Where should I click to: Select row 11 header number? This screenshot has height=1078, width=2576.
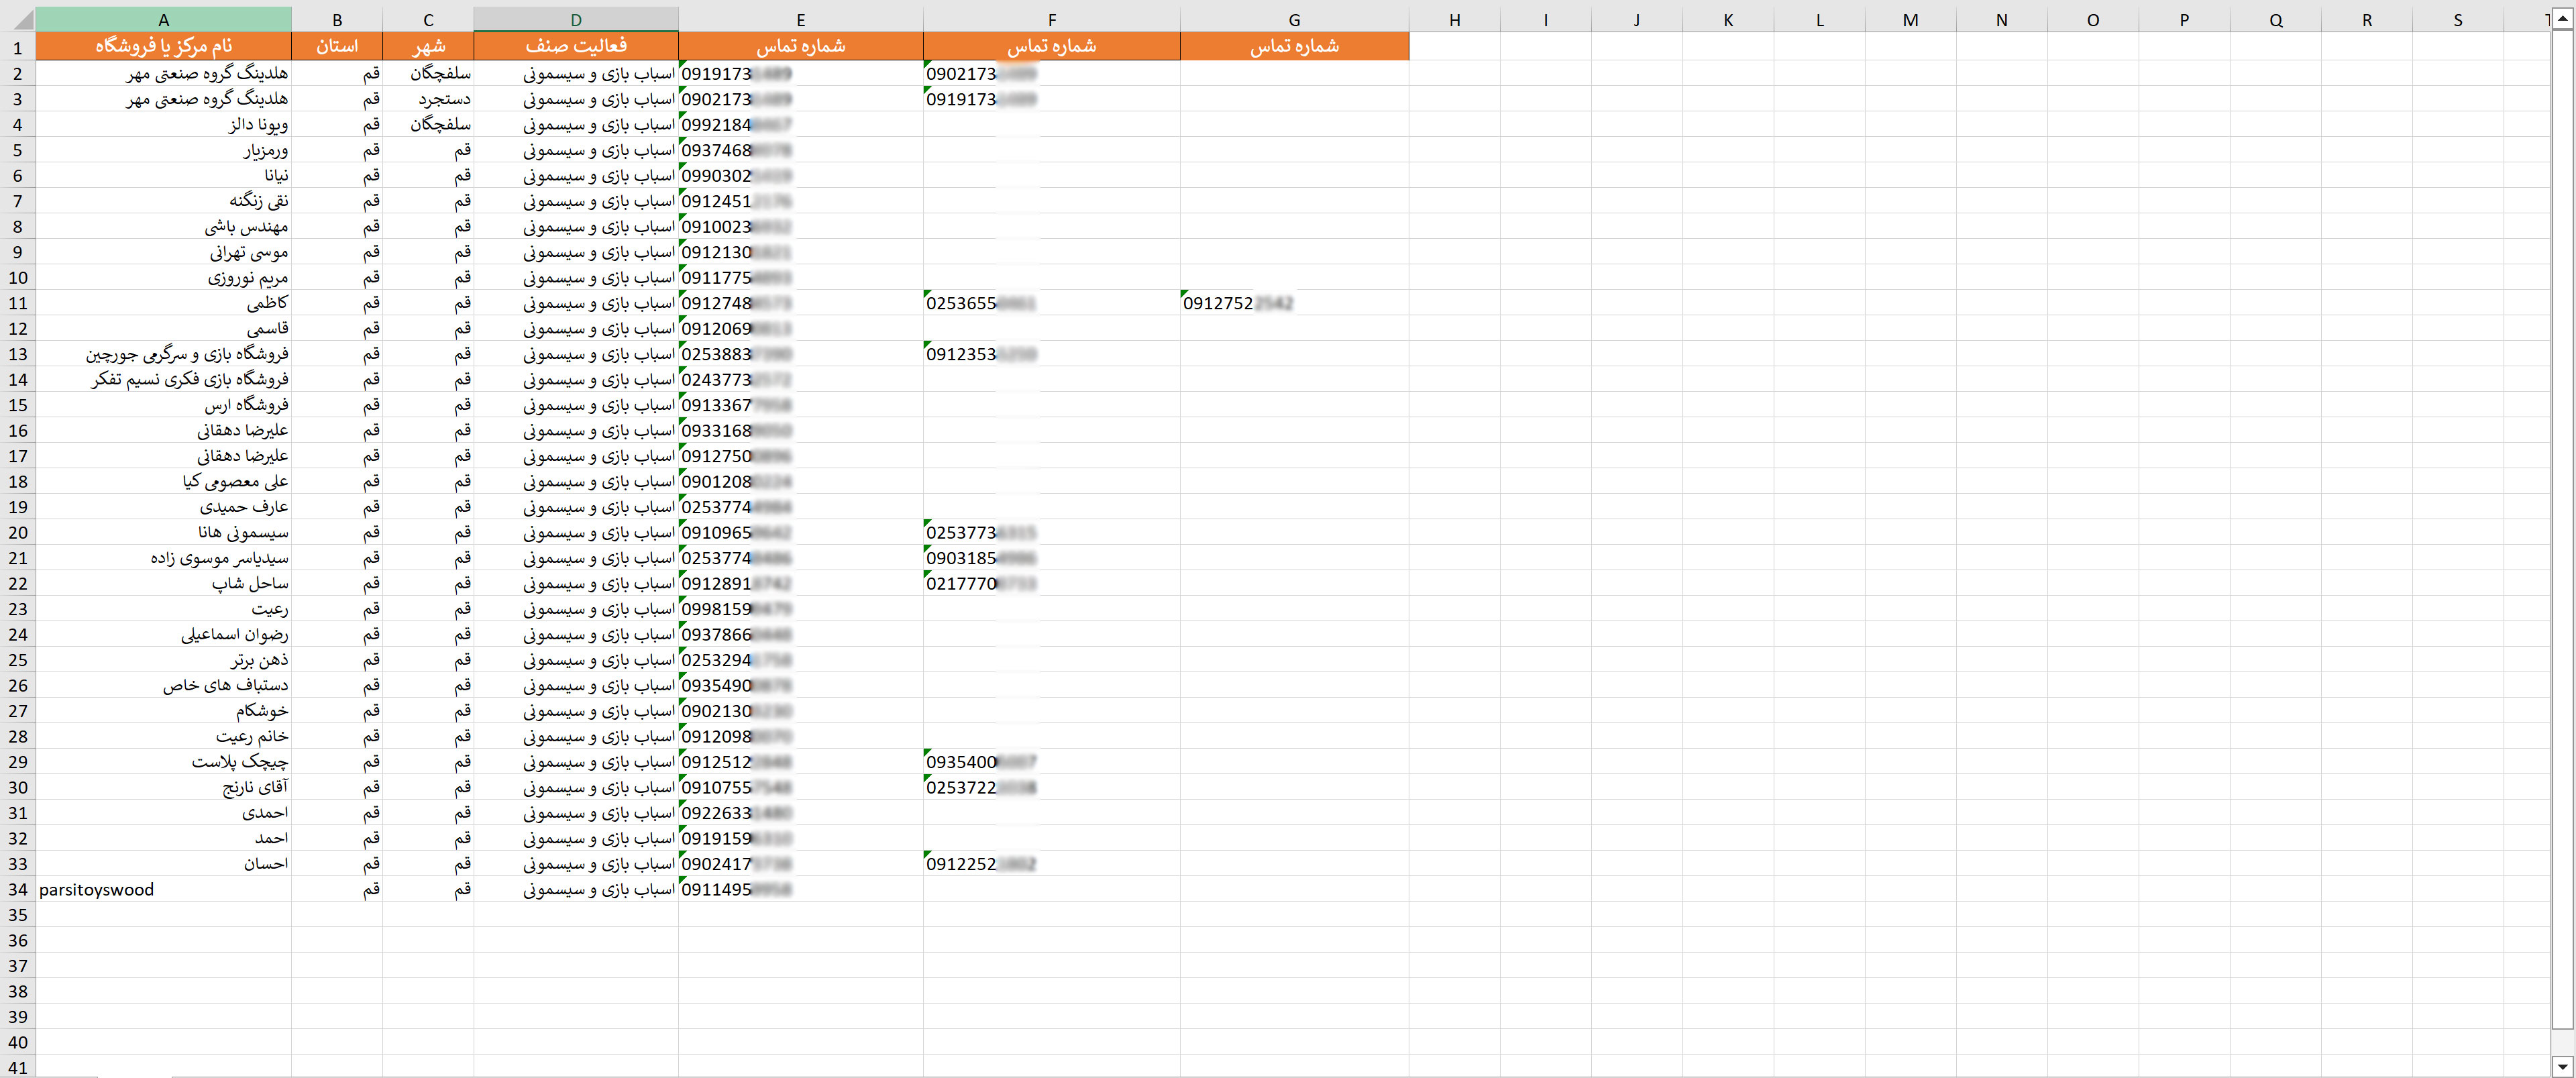(x=18, y=303)
